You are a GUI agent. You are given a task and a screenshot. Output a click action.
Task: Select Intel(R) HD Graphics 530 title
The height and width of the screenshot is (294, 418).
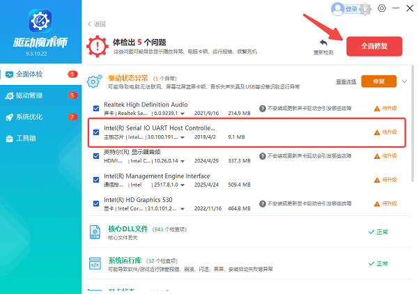(138, 200)
